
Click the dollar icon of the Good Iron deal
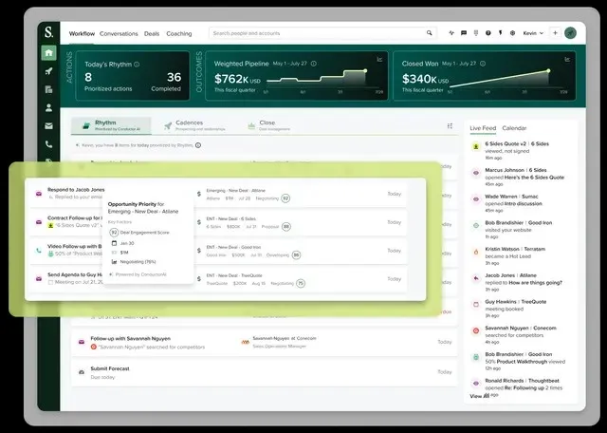[199, 251]
